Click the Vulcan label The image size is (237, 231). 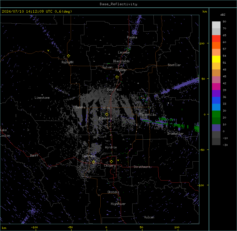pyautogui.click(x=149, y=217)
